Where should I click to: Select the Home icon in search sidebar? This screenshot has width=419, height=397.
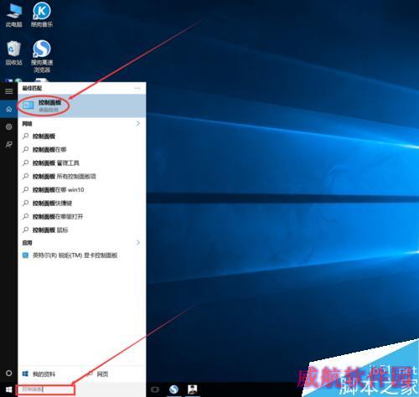point(9,109)
